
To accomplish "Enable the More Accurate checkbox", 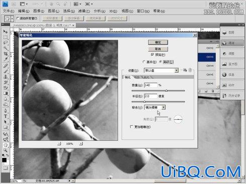I will 132,127.
